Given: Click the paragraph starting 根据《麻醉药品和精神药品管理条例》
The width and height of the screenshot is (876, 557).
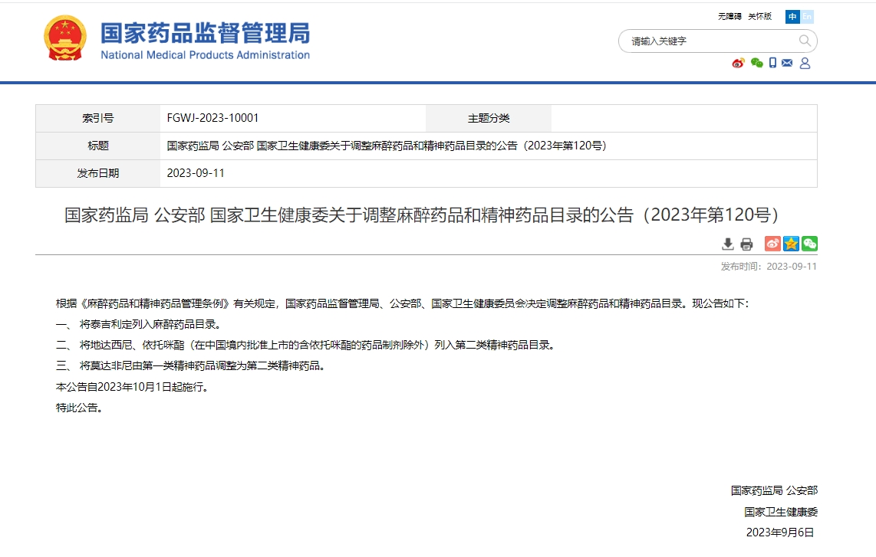Looking at the screenshot, I should point(402,303).
